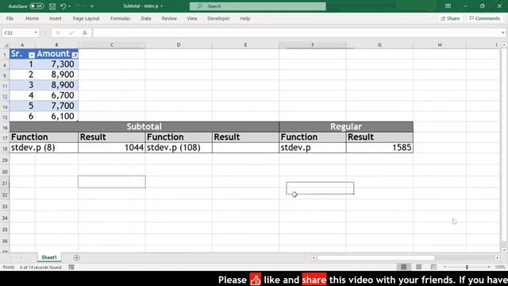
Task: Open the Review tab
Action: (169, 18)
